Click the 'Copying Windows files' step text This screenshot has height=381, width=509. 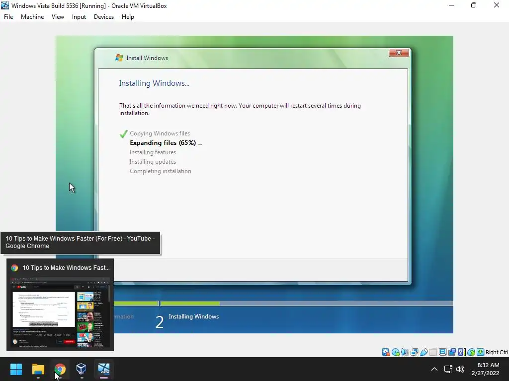click(x=160, y=133)
